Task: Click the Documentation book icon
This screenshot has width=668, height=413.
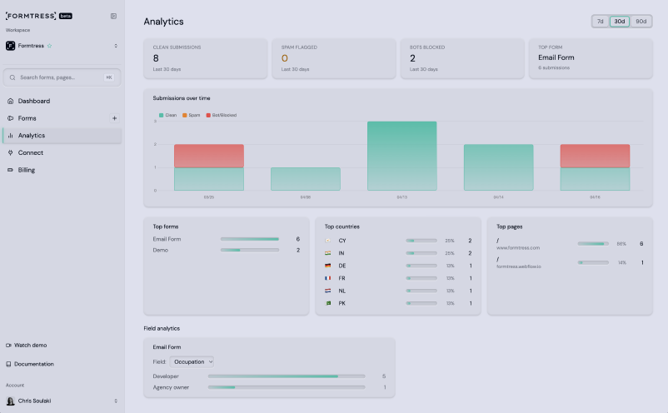Action: 8,364
